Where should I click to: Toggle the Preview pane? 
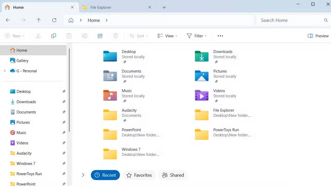(x=318, y=36)
